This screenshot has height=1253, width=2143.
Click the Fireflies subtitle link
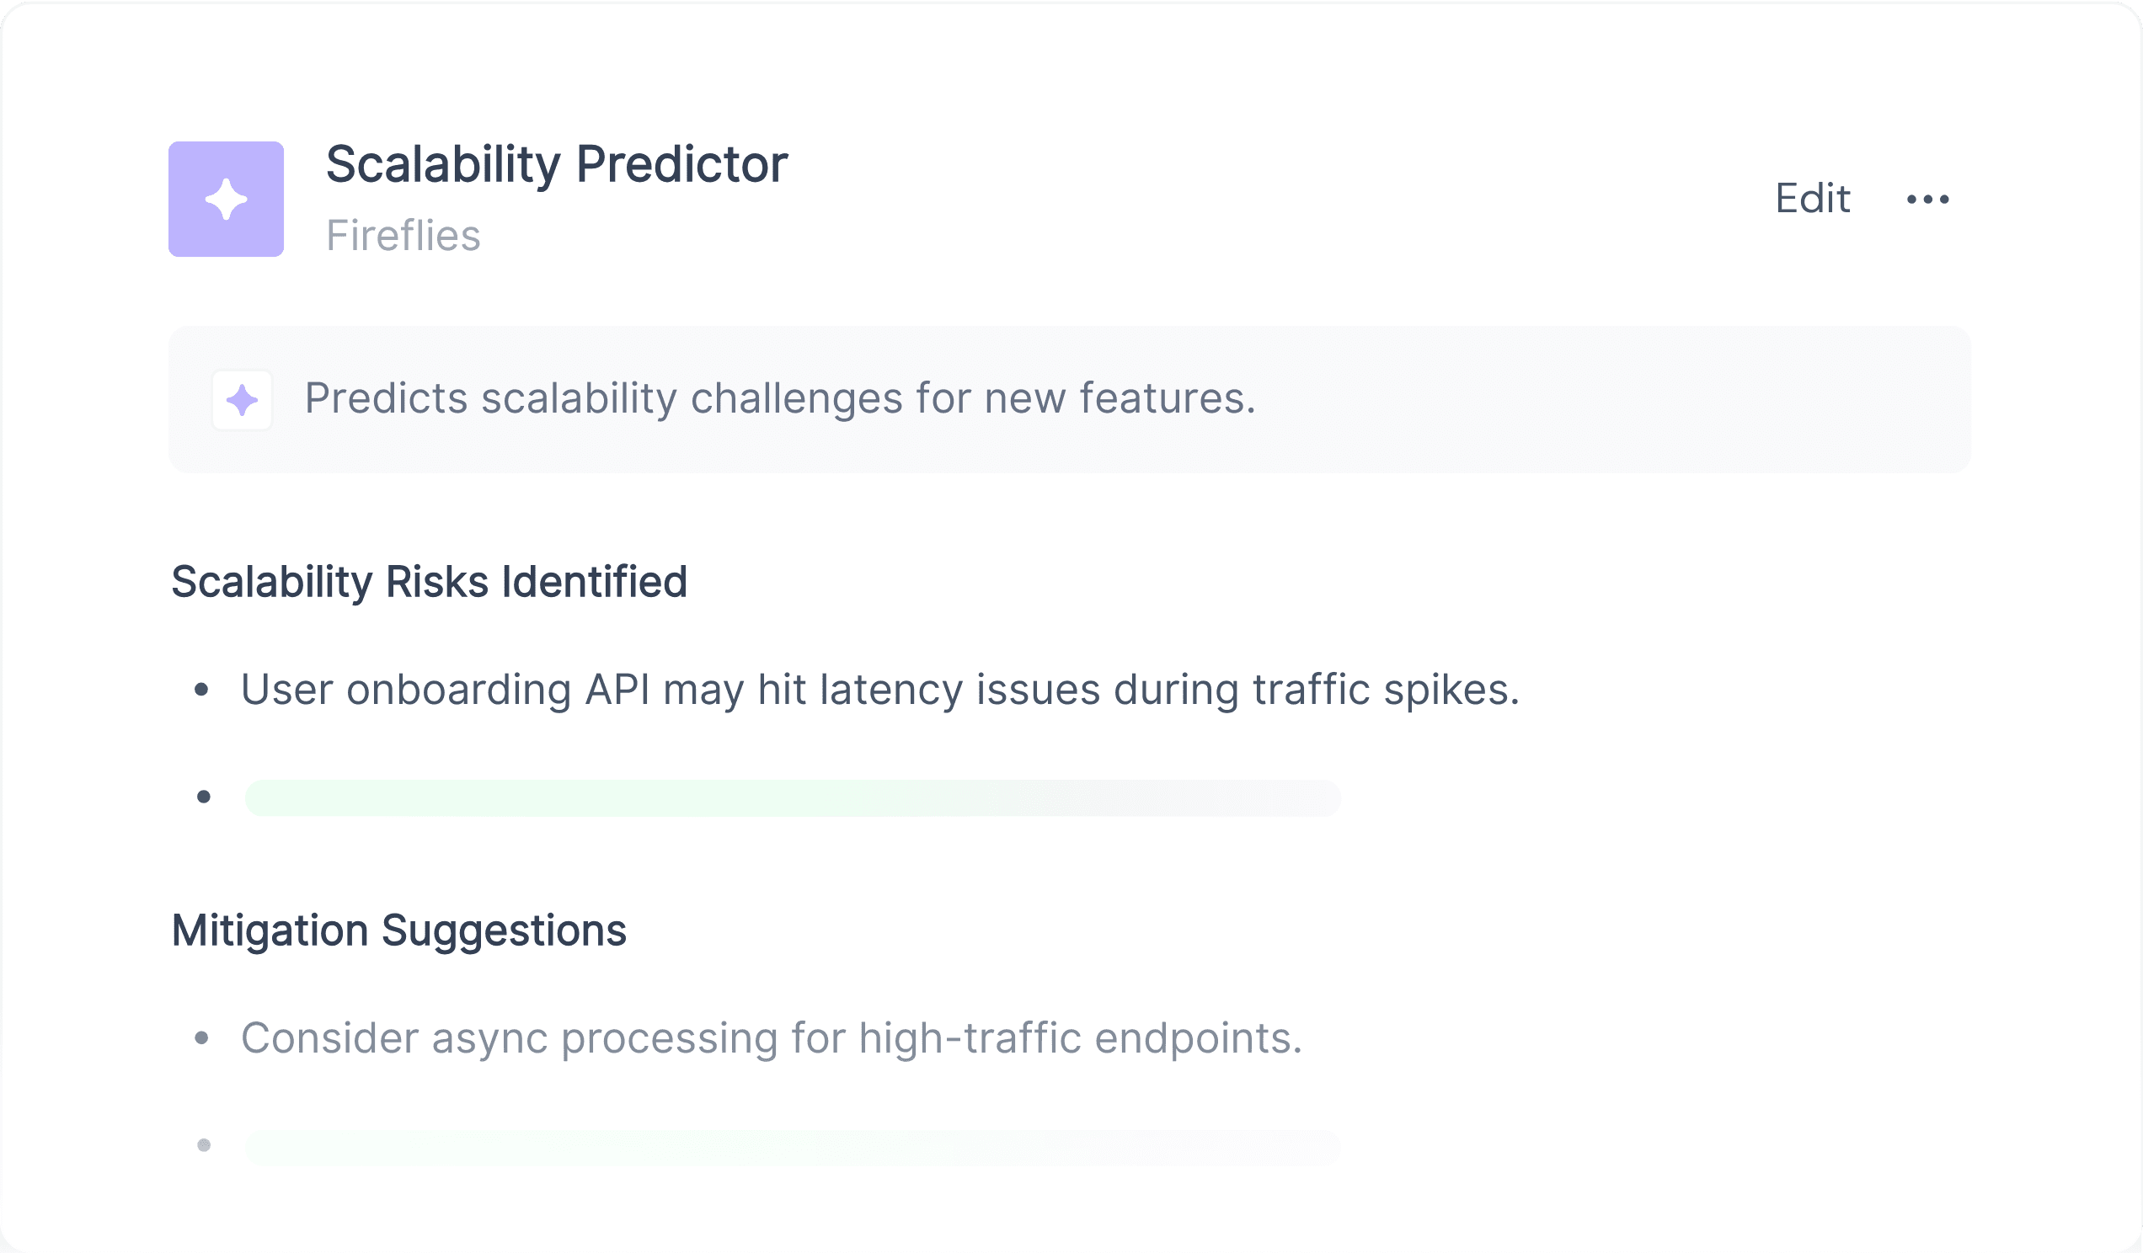pyautogui.click(x=403, y=236)
